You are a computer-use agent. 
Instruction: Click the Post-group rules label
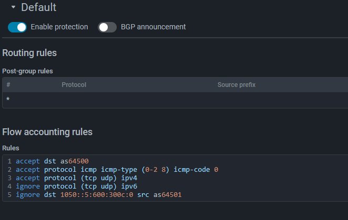pos(27,71)
